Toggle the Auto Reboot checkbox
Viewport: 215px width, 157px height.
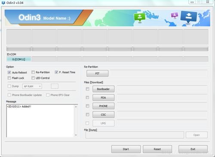click(9, 72)
